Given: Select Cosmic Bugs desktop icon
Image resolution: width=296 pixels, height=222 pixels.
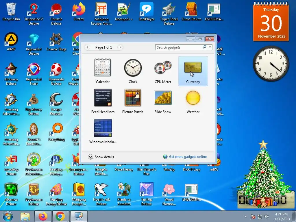Looking at the screenshot, I should (56, 42).
